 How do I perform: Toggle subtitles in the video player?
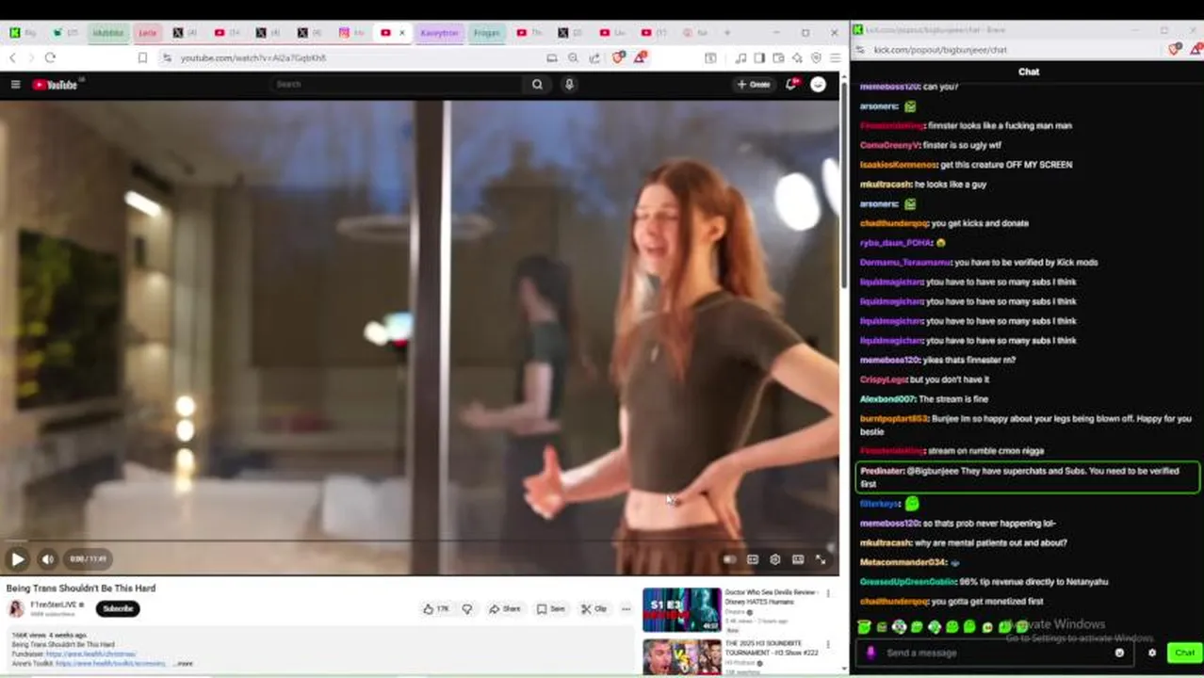pyautogui.click(x=753, y=559)
